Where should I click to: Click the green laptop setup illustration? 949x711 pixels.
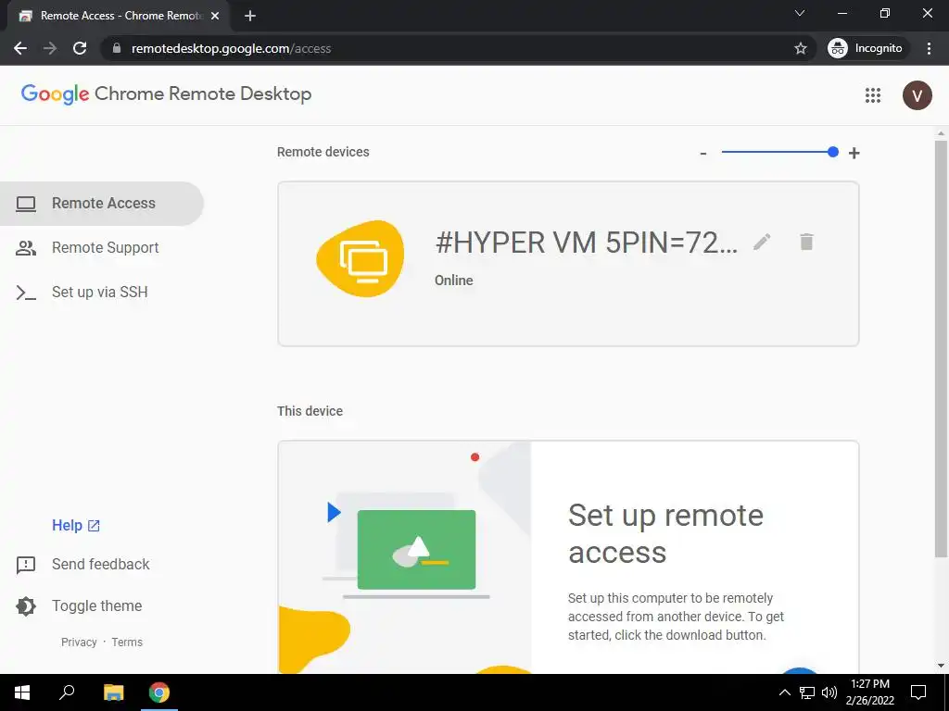416,550
